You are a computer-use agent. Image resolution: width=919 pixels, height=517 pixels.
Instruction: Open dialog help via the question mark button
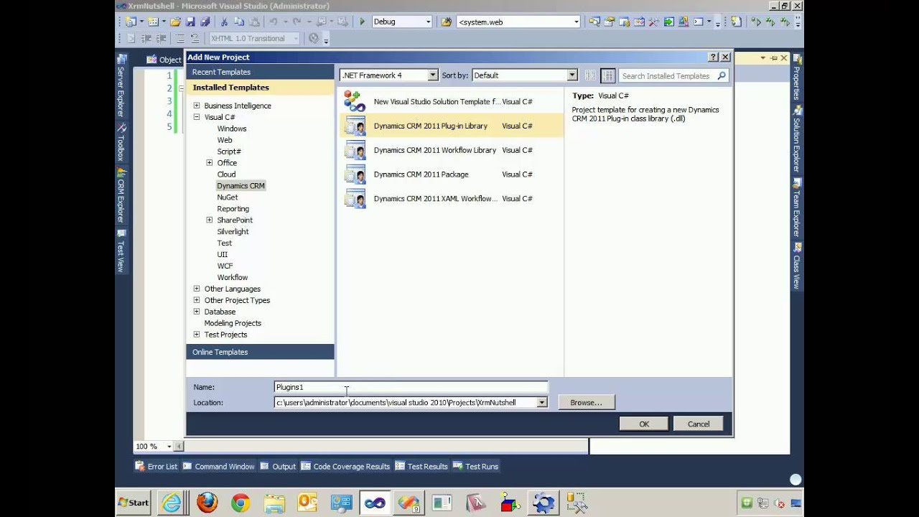click(x=713, y=57)
